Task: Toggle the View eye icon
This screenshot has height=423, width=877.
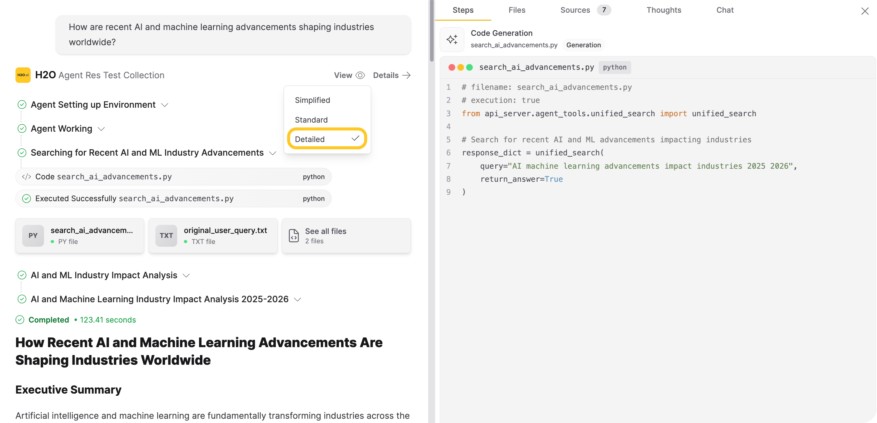Action: pos(360,75)
